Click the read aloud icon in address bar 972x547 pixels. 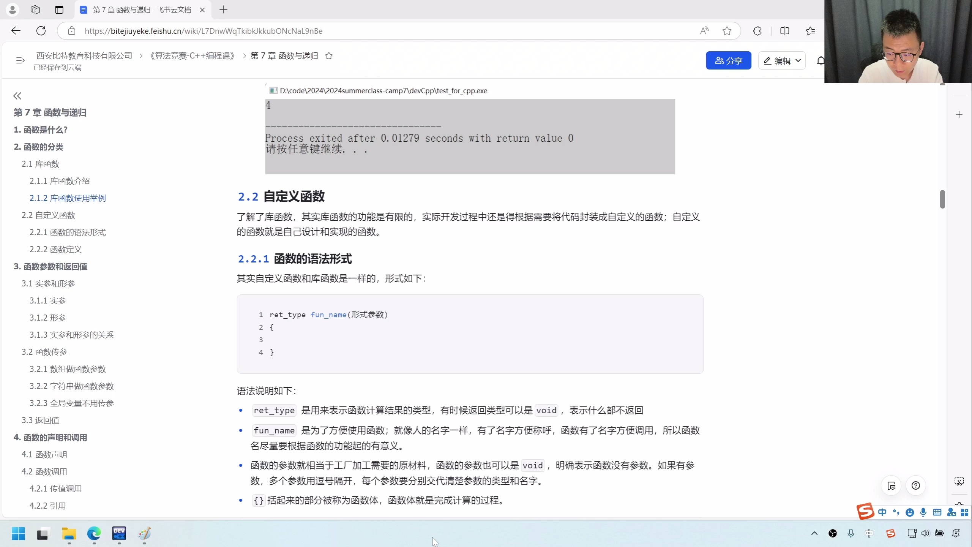click(x=704, y=31)
